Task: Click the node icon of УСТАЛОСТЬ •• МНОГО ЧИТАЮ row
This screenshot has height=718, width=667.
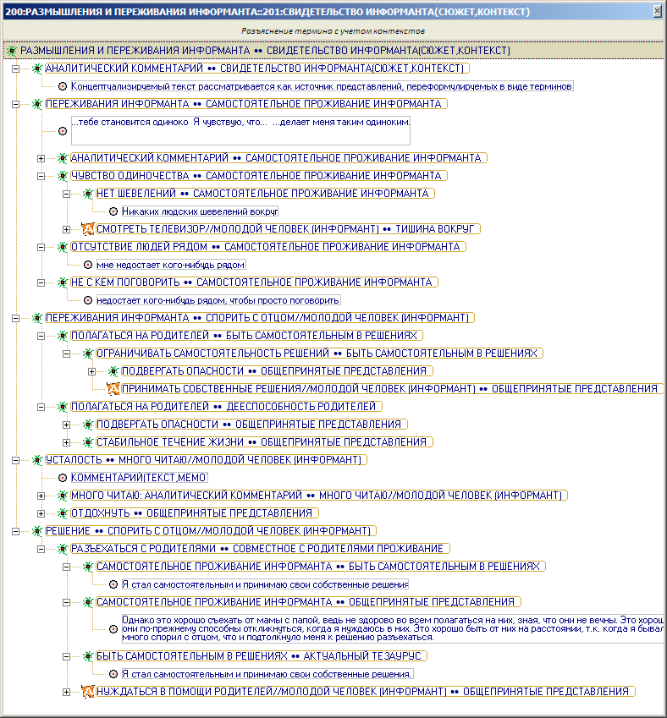Action: point(37,460)
